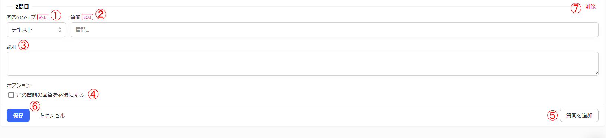Click the red 削除 link
Image resolution: width=606 pixels, height=138 pixels.
pyautogui.click(x=590, y=7)
